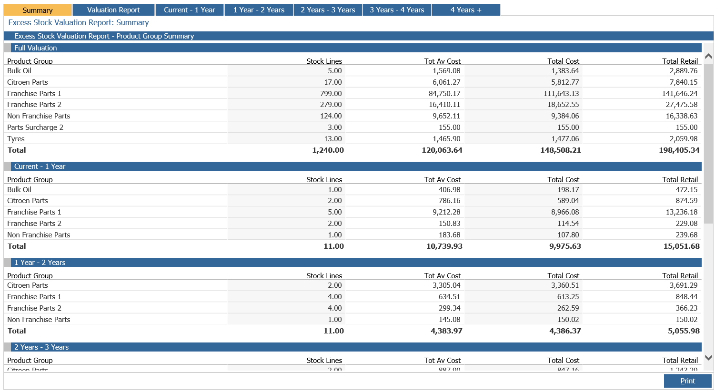Click the vertical scrollbar thumb
This screenshot has height=391, width=715.
coord(708,143)
